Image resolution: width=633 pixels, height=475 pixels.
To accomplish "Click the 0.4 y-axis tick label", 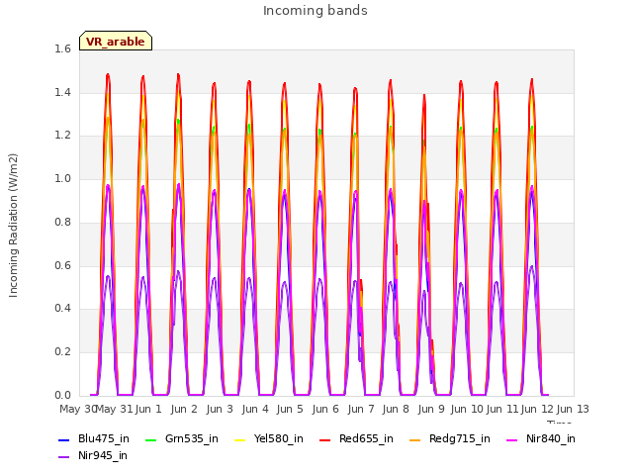I will coord(62,309).
